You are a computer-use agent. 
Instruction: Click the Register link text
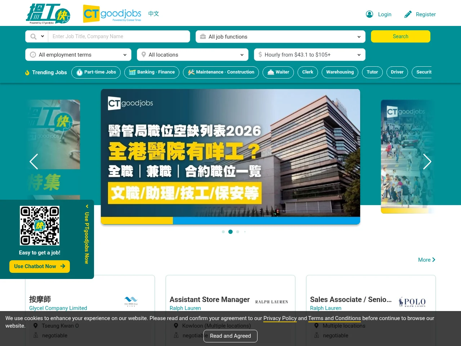point(426,14)
